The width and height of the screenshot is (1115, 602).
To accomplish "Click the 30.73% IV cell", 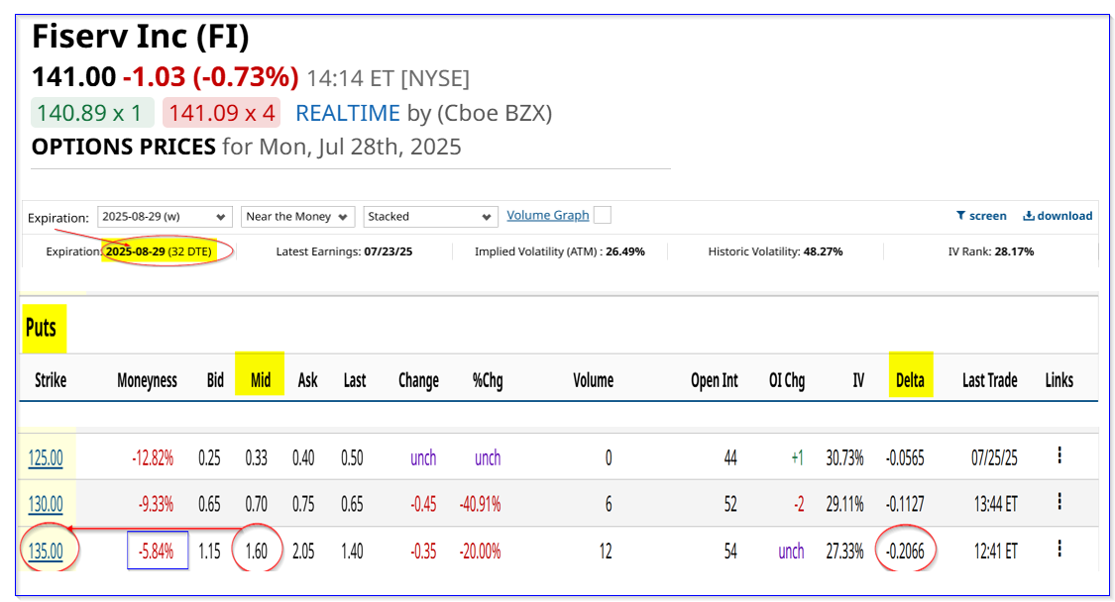I will 844,457.
